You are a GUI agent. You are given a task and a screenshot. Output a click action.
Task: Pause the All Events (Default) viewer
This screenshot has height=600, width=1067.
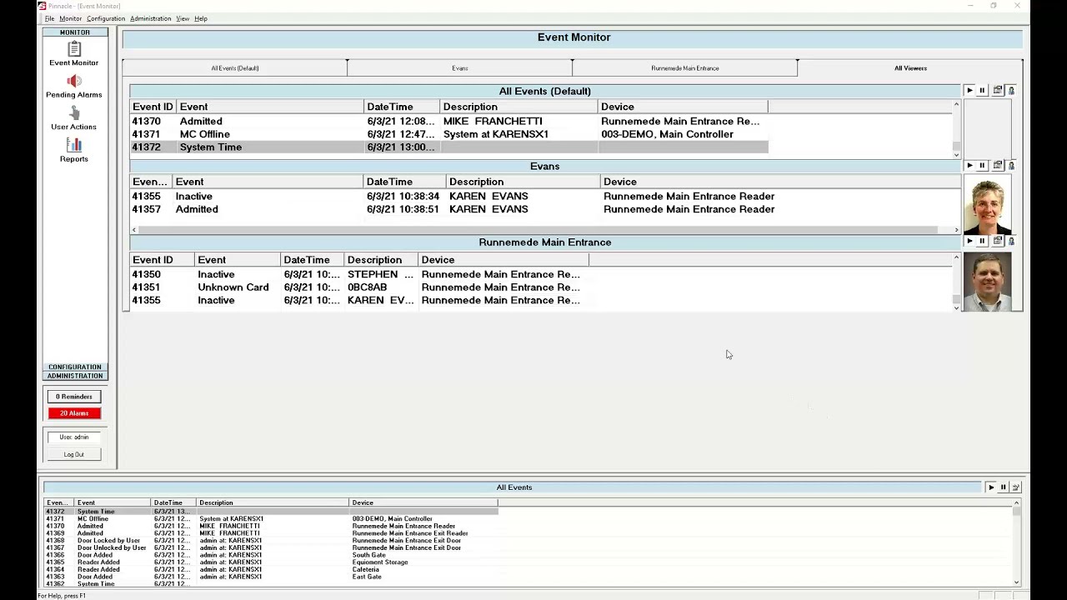pyautogui.click(x=983, y=91)
